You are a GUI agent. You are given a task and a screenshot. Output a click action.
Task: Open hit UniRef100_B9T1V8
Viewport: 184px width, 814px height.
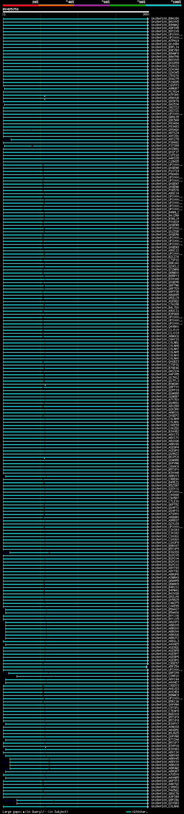pyautogui.click(x=165, y=31)
